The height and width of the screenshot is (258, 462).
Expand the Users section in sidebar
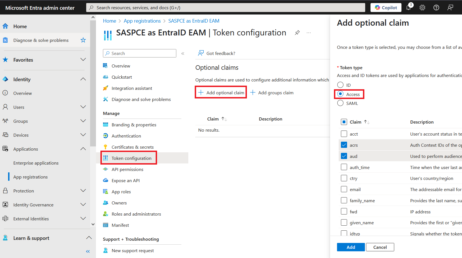coord(83,107)
